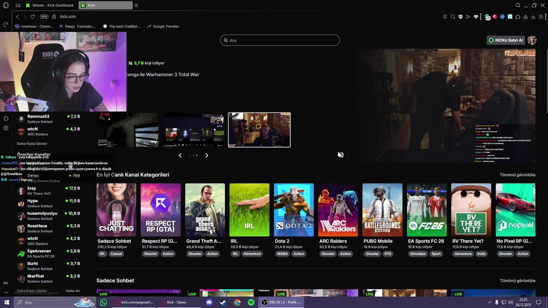Show previous featured stream carousel arrow
Screen dimensions: 548x308
pos(180,155)
